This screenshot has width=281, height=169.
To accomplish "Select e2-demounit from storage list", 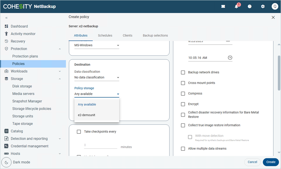I will tap(86, 115).
